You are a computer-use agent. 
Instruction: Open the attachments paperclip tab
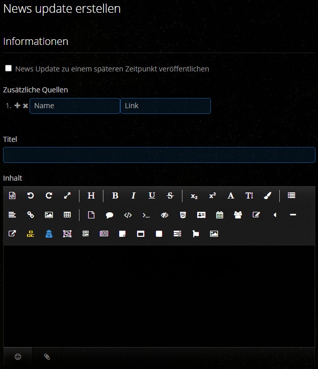pyautogui.click(x=47, y=357)
